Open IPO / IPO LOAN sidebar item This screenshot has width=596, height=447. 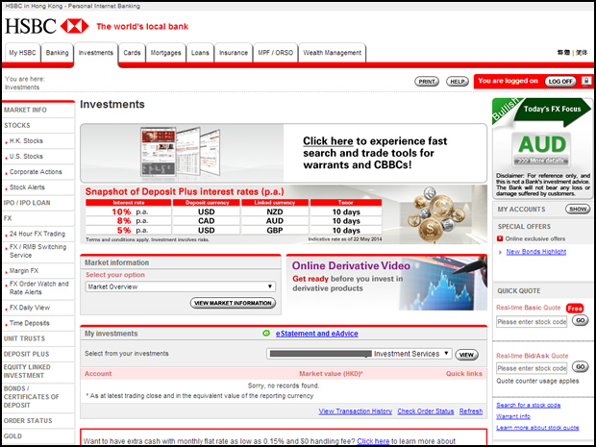click(38, 203)
